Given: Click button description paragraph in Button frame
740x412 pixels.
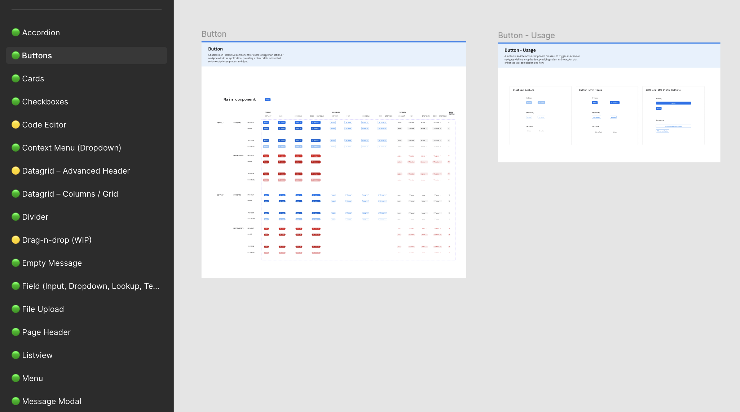Looking at the screenshot, I should (246, 58).
